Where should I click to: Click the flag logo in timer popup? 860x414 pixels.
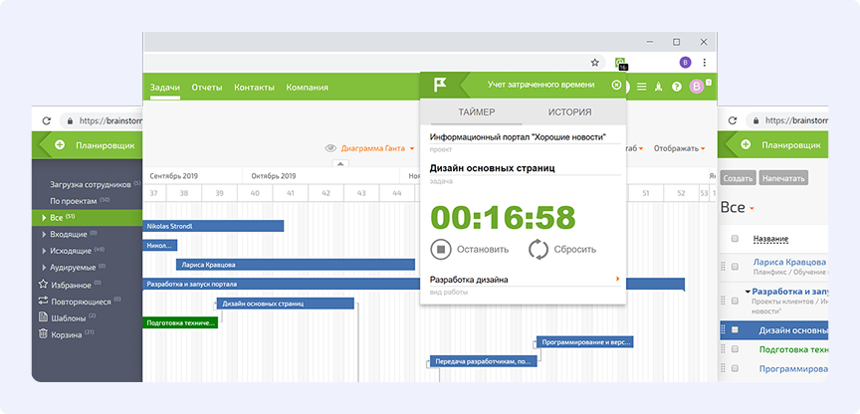tap(439, 86)
